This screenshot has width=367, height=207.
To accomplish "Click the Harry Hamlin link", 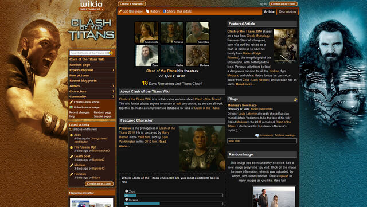I will click(144, 135).
